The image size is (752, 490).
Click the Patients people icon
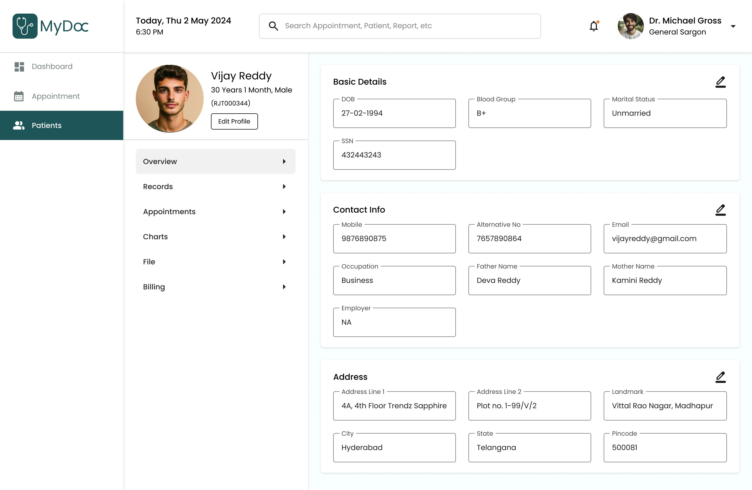[19, 125]
